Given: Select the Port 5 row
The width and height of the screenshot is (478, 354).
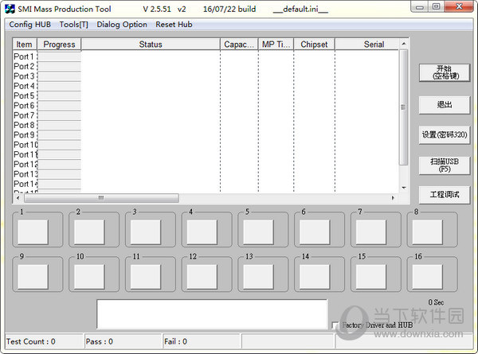Looking at the screenshot, I should [206, 95].
